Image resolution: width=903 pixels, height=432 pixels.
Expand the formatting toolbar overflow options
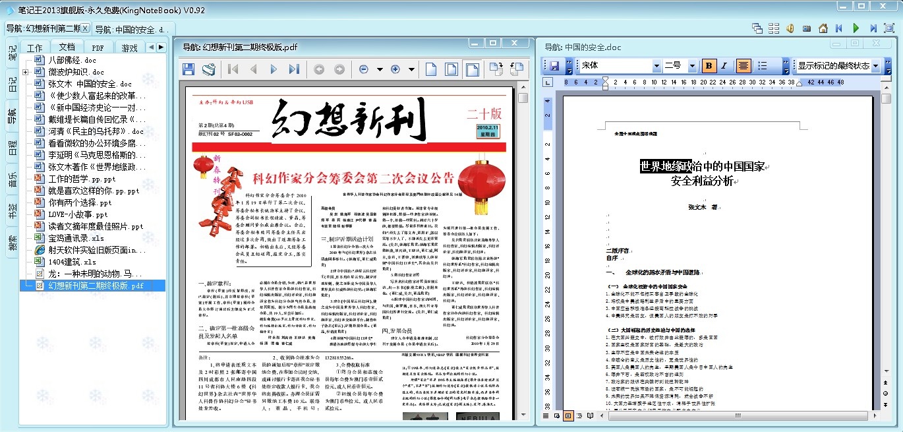(786, 66)
